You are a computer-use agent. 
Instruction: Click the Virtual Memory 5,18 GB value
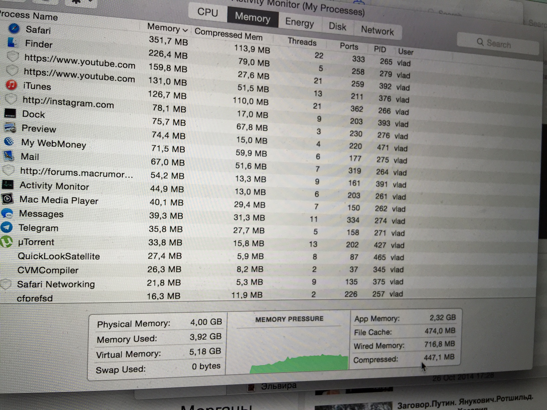click(205, 351)
